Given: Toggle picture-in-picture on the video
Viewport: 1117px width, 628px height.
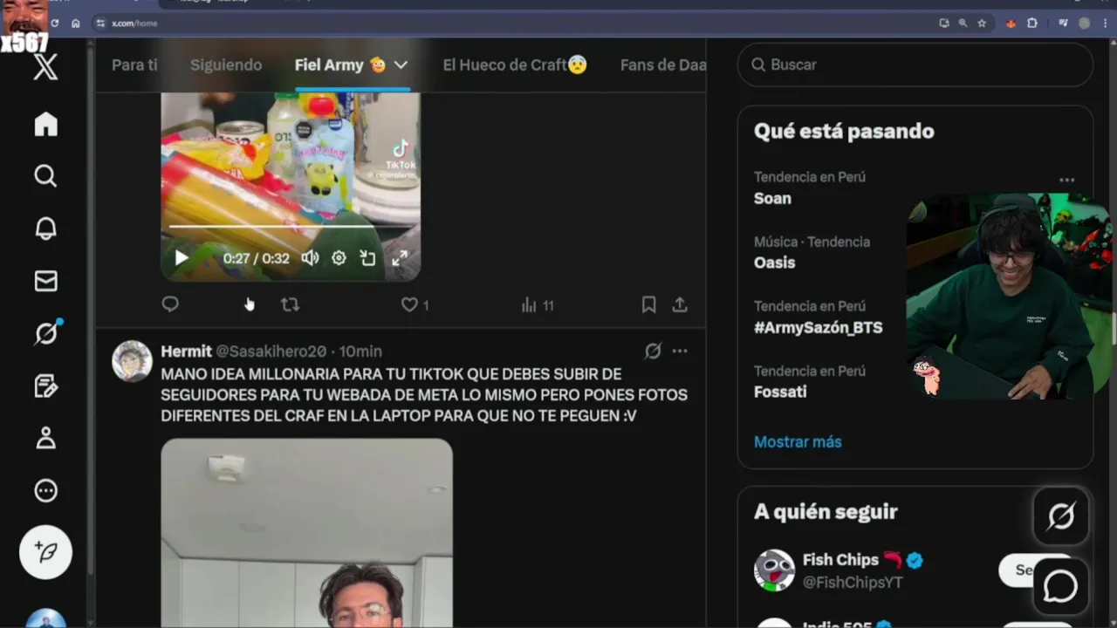Looking at the screenshot, I should [368, 258].
